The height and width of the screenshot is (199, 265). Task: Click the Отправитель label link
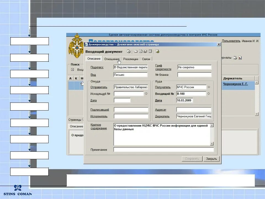(99, 87)
